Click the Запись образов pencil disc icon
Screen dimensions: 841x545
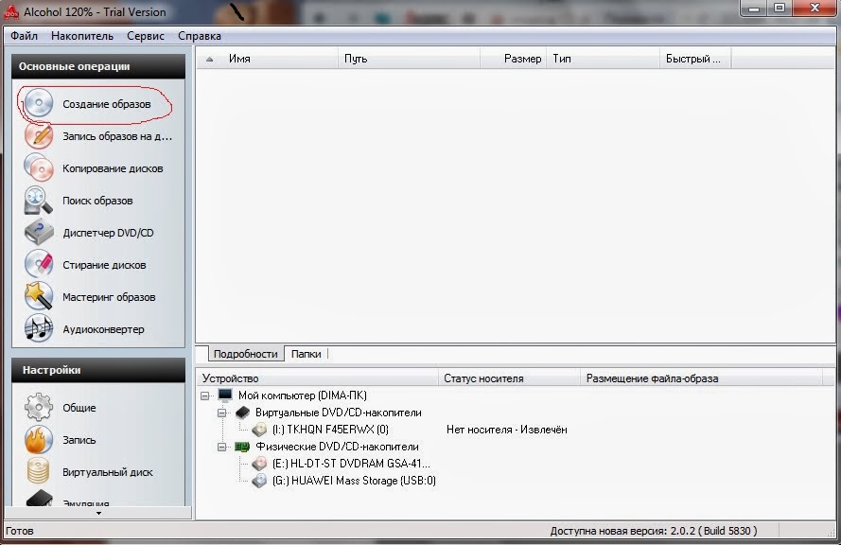point(39,135)
